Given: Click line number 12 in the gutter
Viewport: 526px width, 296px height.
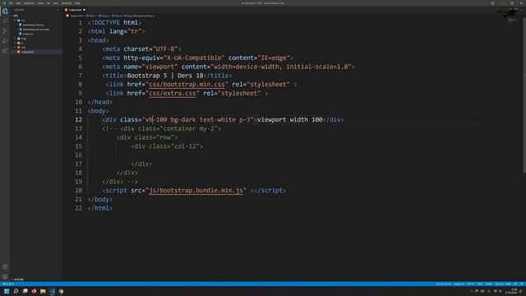Looking at the screenshot, I should [x=79, y=120].
